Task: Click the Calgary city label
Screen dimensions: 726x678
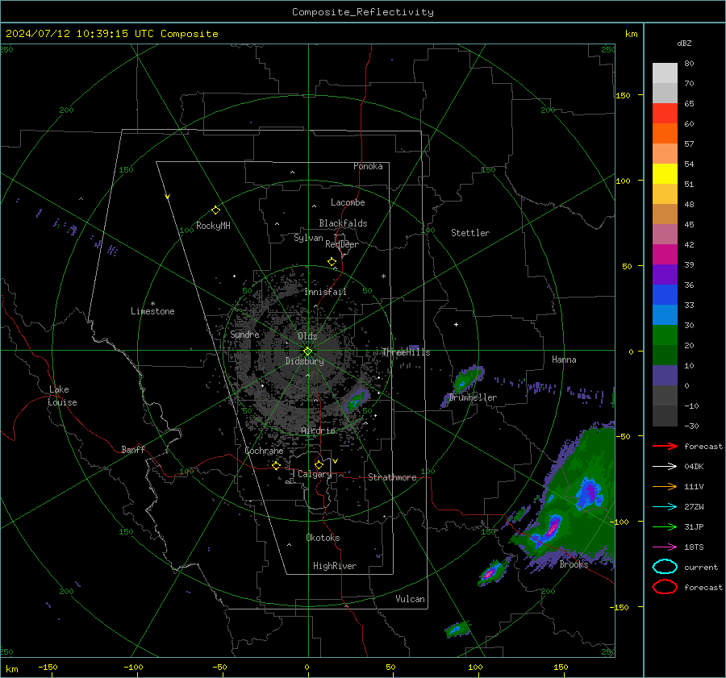Action: pyautogui.click(x=315, y=474)
